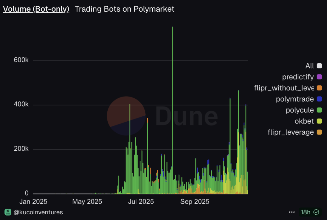327x220 pixels.
Task: Click the flipr_without_leve legend label
Action: 284,88
